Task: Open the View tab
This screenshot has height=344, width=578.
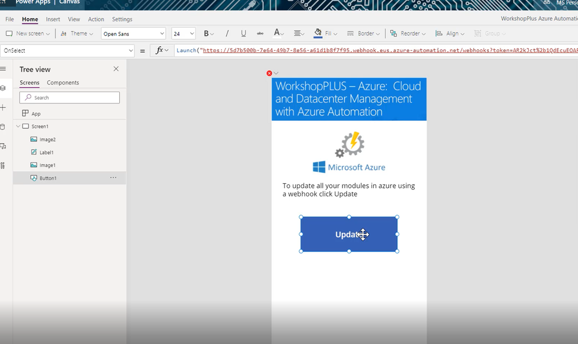Action: (x=73, y=19)
